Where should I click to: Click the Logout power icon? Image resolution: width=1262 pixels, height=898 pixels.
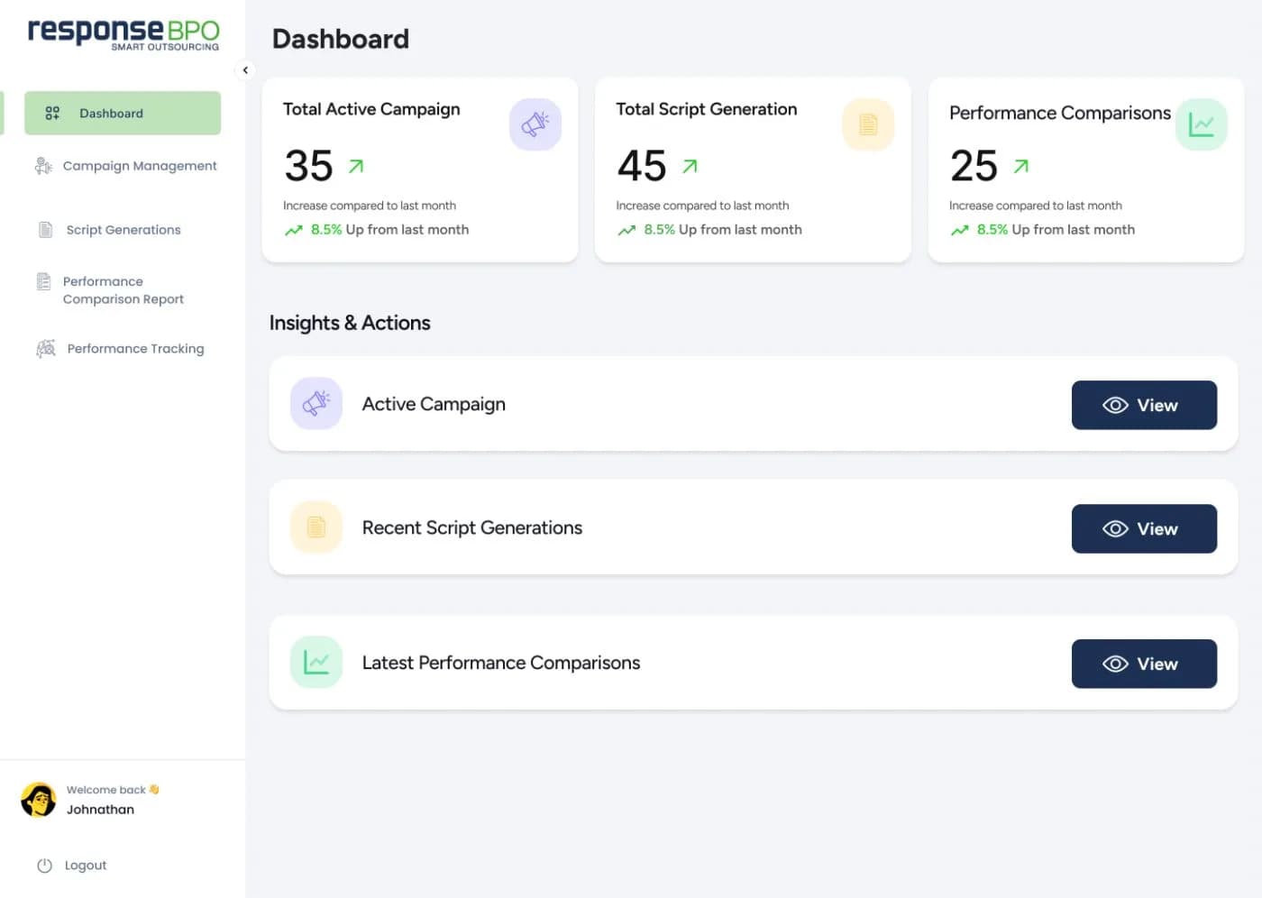point(44,866)
